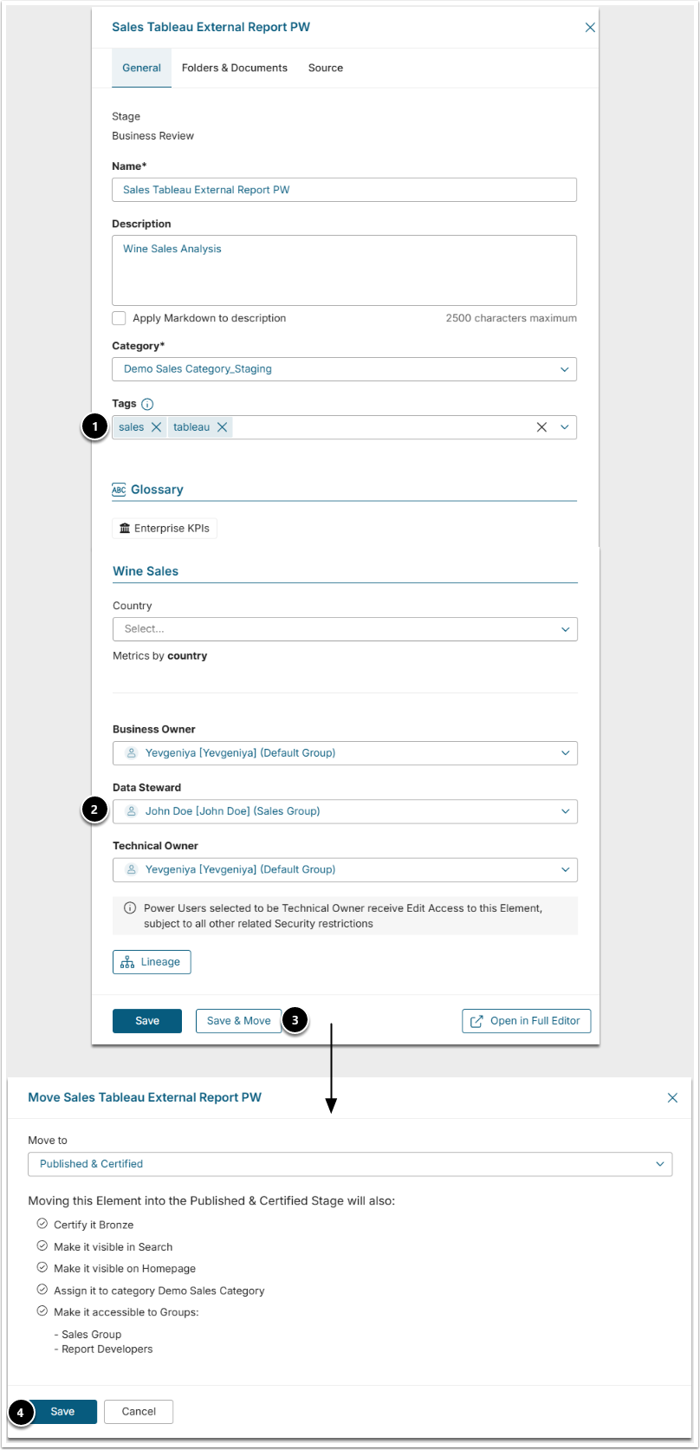Screen dimensions: 700x1450
Task: Remove the sales tag
Action: pos(156,427)
